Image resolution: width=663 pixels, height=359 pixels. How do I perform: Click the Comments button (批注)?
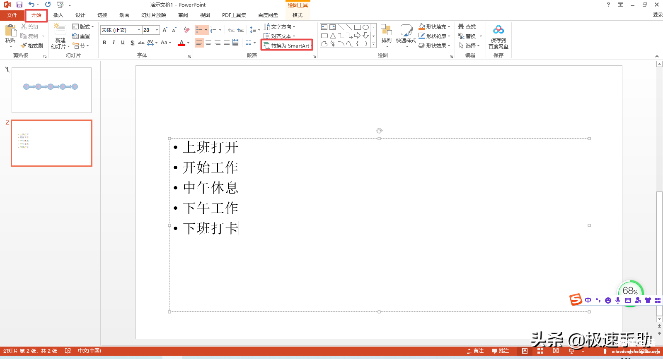coord(501,351)
